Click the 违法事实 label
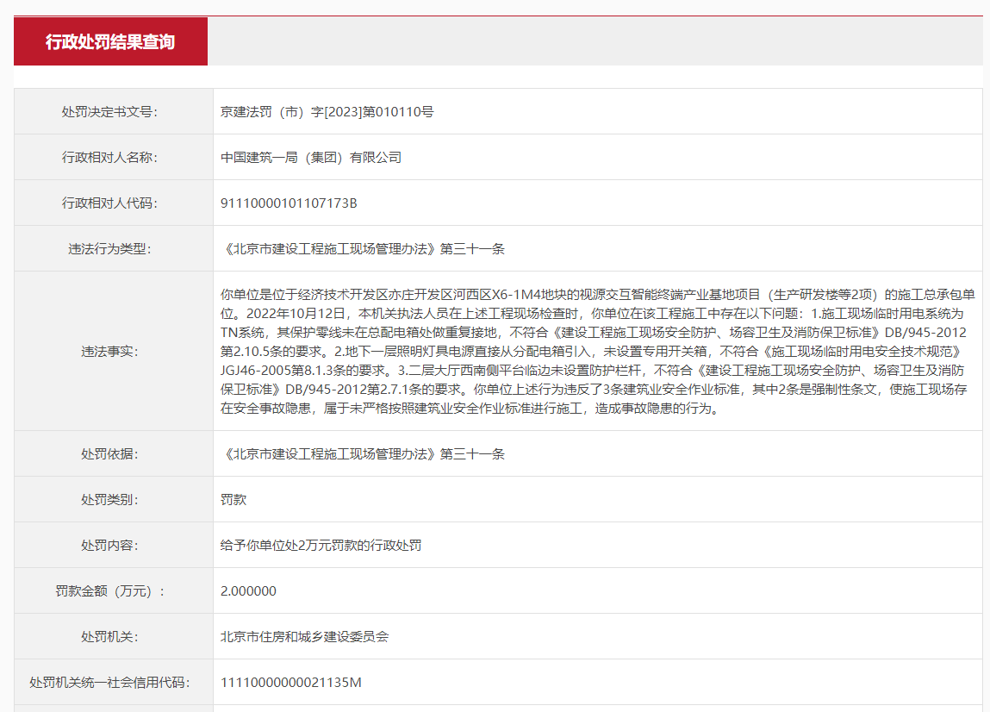Screen dimensions: 990x712 (110, 352)
